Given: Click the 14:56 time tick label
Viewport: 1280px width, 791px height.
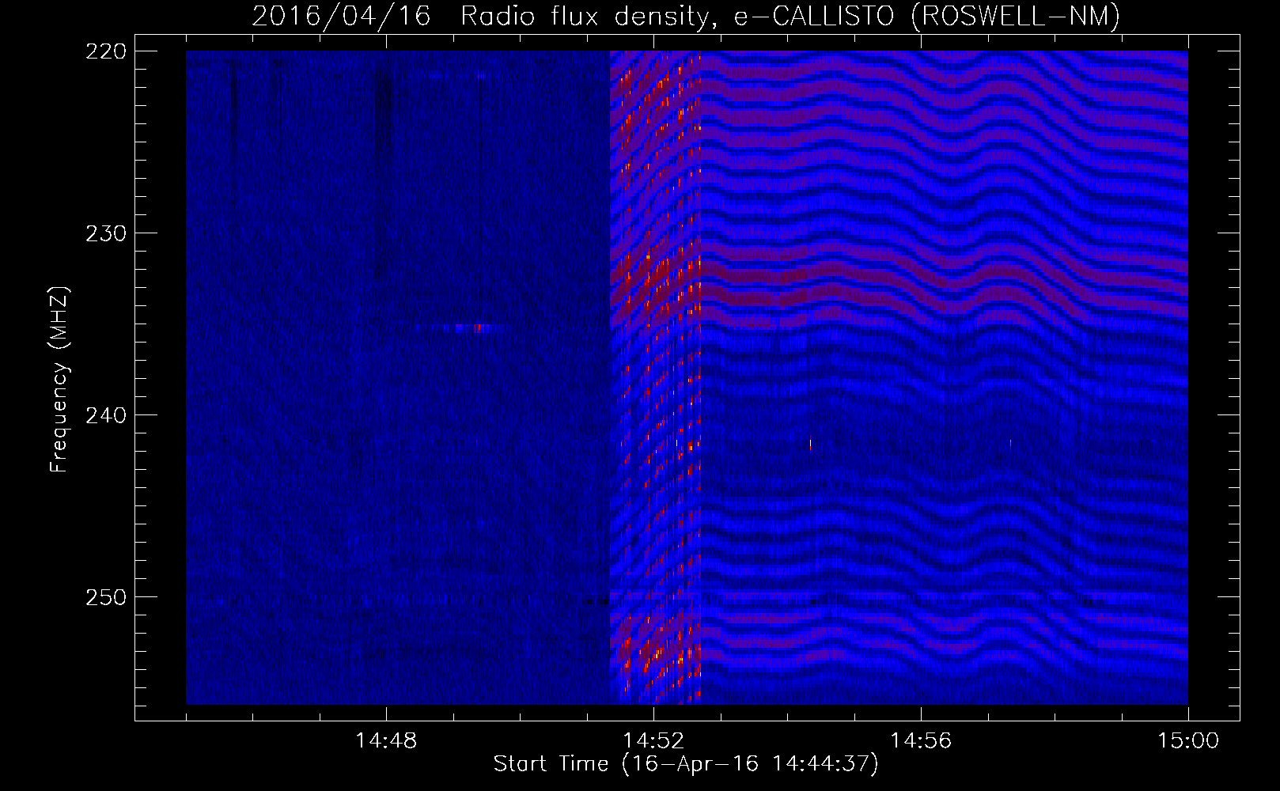Looking at the screenshot, I should 921,741.
